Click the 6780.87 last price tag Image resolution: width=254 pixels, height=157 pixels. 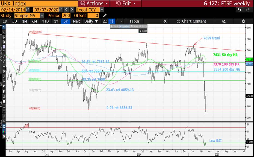tap(249, 96)
